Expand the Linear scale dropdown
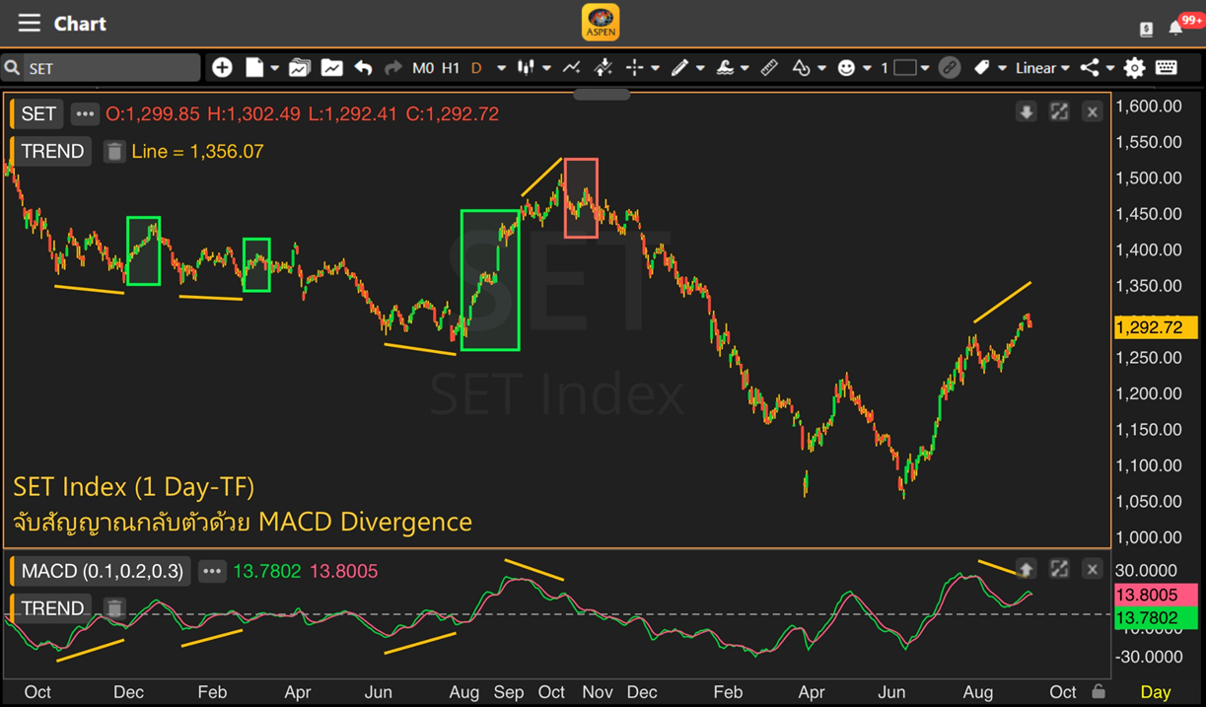Viewport: 1206px width, 707px height. (1042, 68)
